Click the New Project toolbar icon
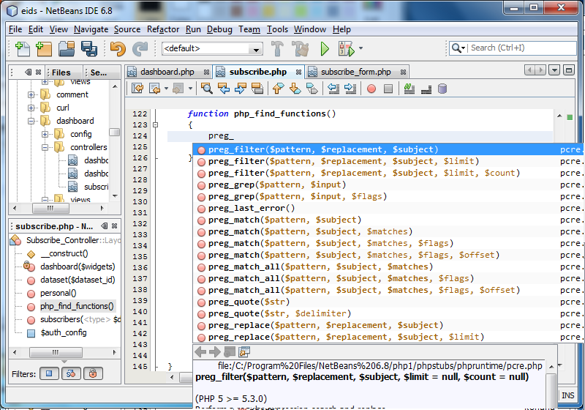Viewport: 585px width, 410px height. point(44,48)
